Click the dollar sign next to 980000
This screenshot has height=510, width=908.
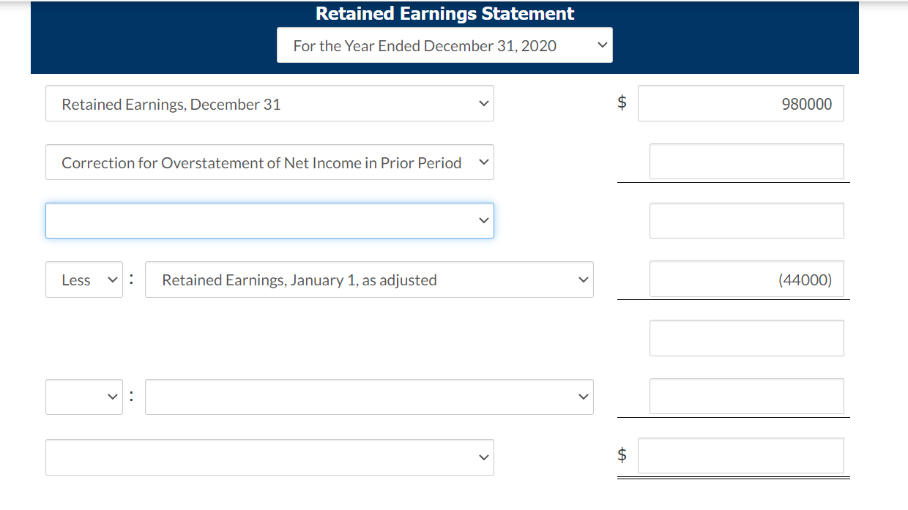tap(622, 102)
